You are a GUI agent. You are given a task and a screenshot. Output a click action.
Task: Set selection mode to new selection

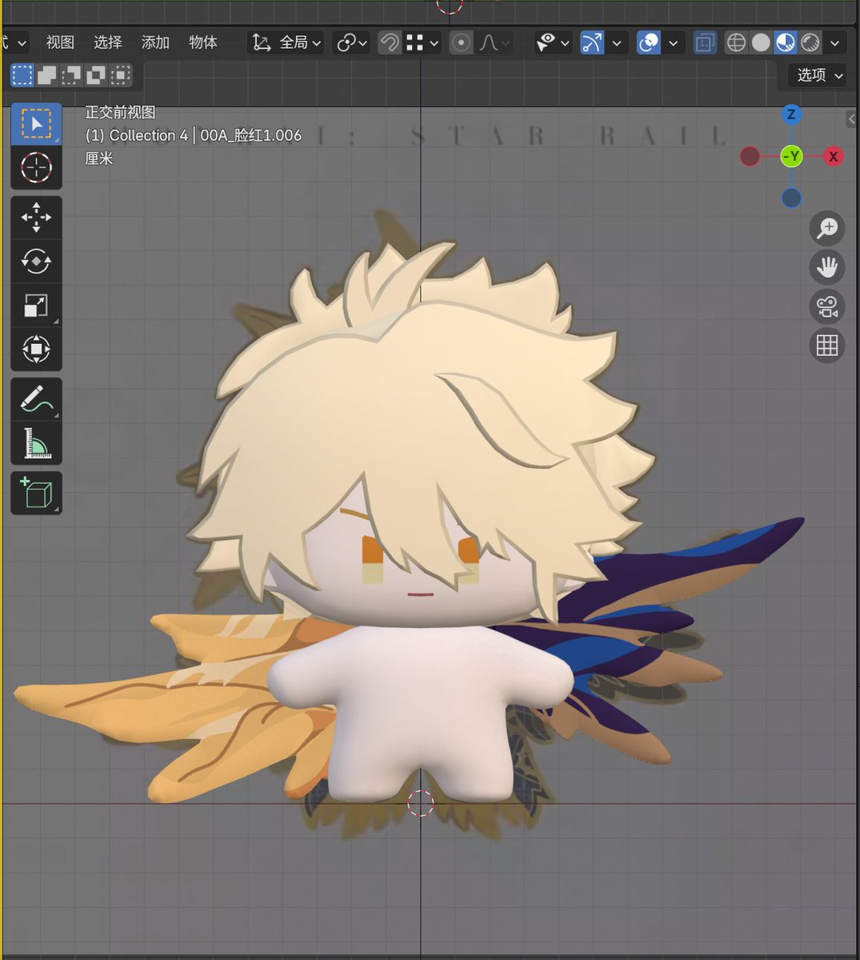pos(22,75)
